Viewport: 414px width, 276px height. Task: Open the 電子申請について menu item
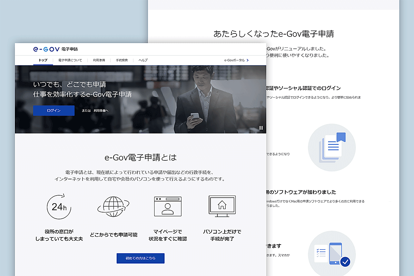(70, 60)
